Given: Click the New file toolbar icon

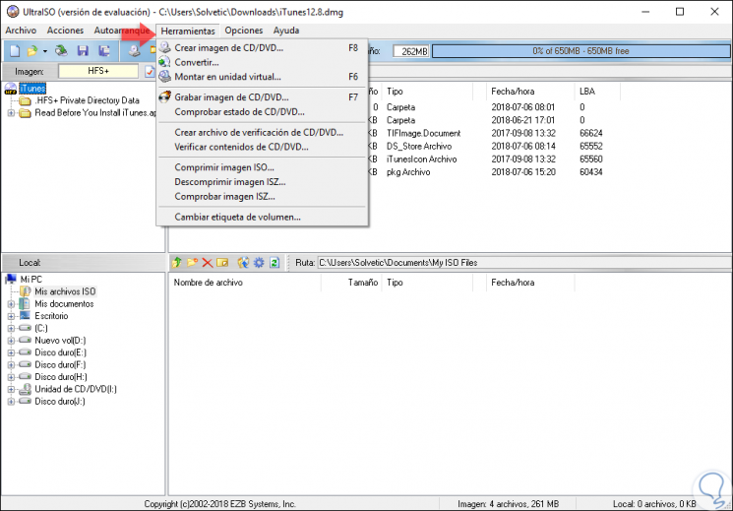Looking at the screenshot, I should 15,50.
